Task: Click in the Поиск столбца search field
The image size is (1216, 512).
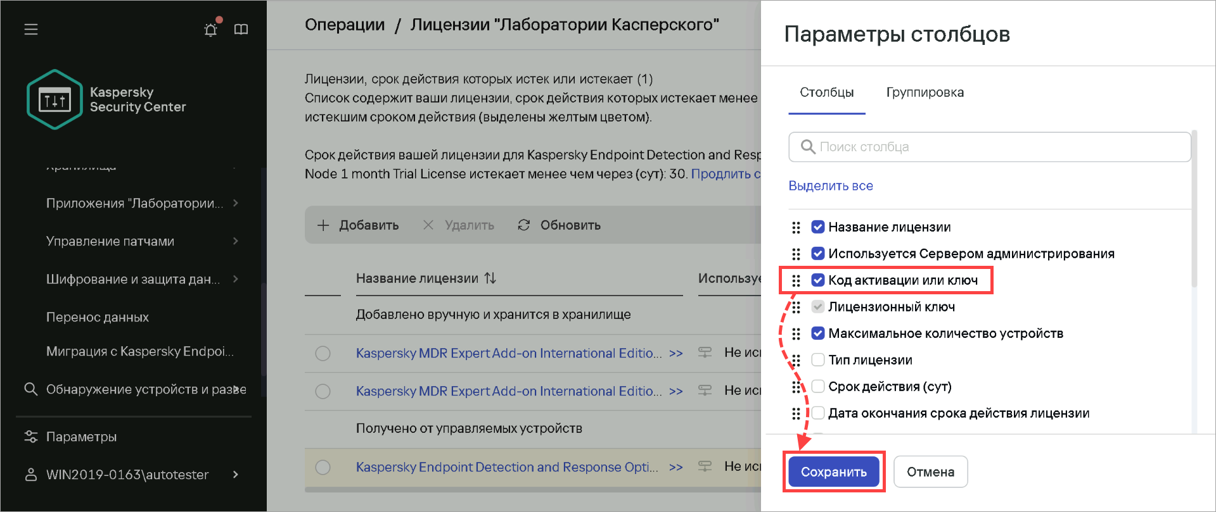Action: coord(990,147)
